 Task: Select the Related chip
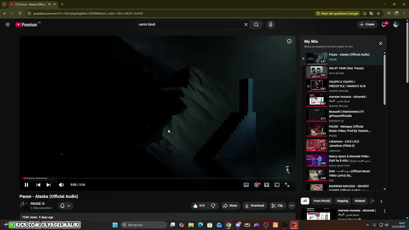pyautogui.click(x=360, y=201)
